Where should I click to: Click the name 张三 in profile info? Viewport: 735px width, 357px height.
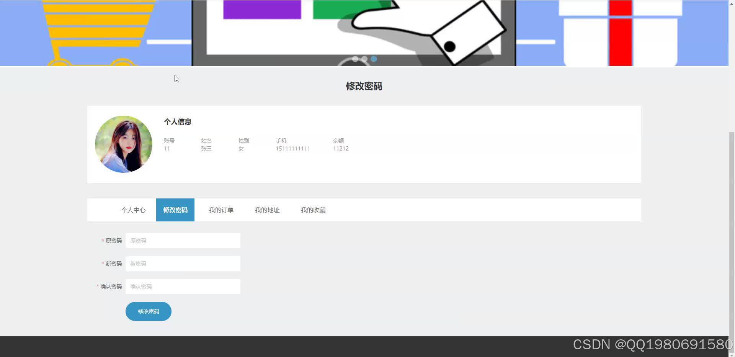(206, 148)
